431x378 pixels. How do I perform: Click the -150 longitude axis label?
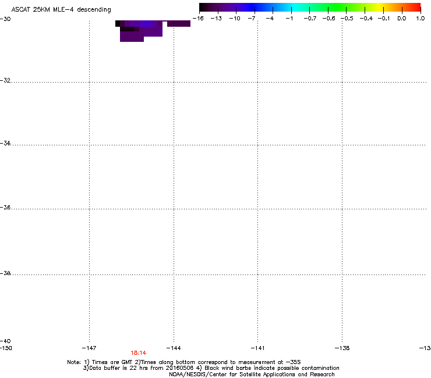pos(6,348)
